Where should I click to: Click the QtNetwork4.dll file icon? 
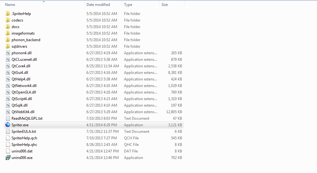(8, 86)
